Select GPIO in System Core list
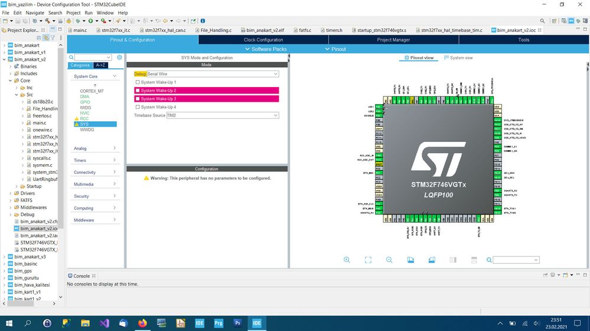The image size is (590, 331). 85,102
